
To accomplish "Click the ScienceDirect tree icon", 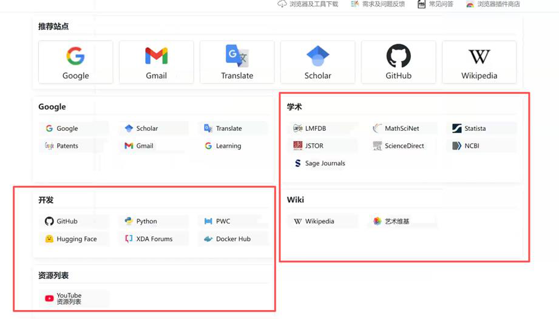I will point(377,146).
